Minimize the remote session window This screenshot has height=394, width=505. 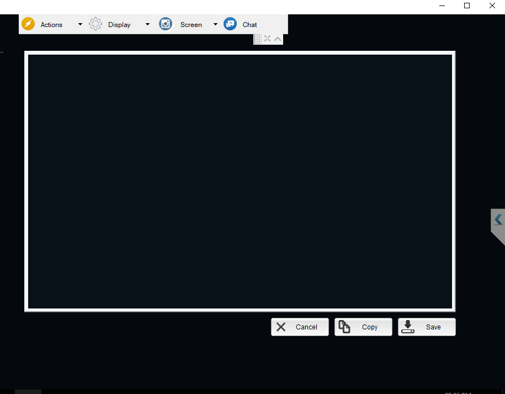coord(442,6)
